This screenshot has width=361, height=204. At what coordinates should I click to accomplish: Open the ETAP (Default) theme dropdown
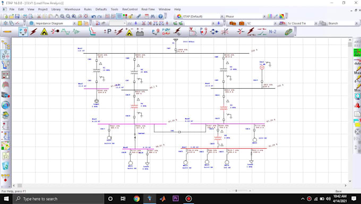click(x=222, y=16)
